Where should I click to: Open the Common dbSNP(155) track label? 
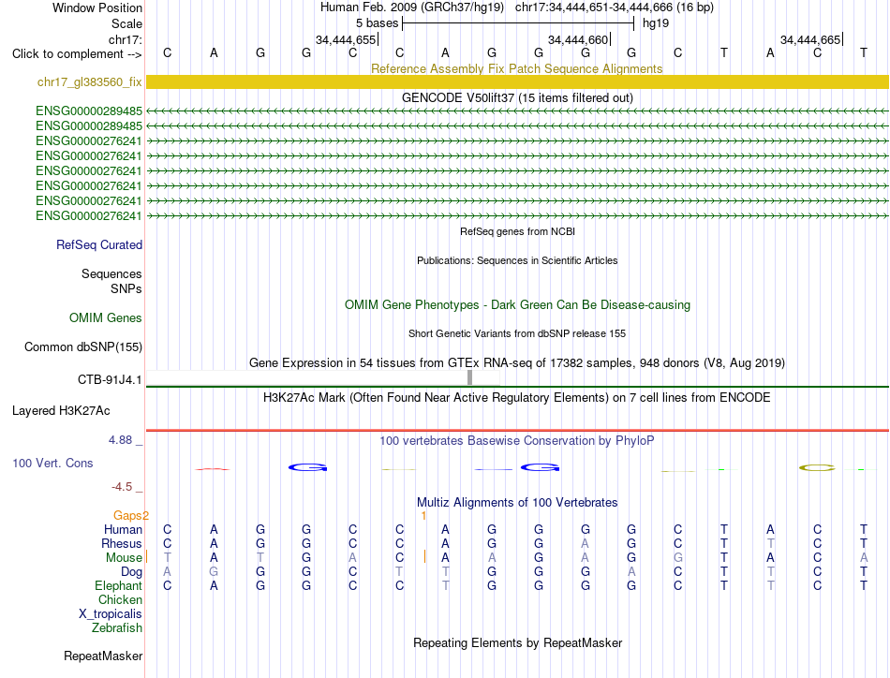click(x=82, y=346)
